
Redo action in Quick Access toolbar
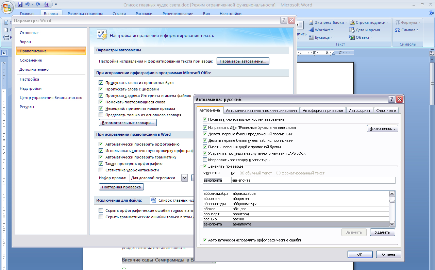(38, 4)
